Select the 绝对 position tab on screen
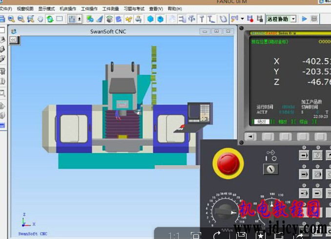 (262, 122)
